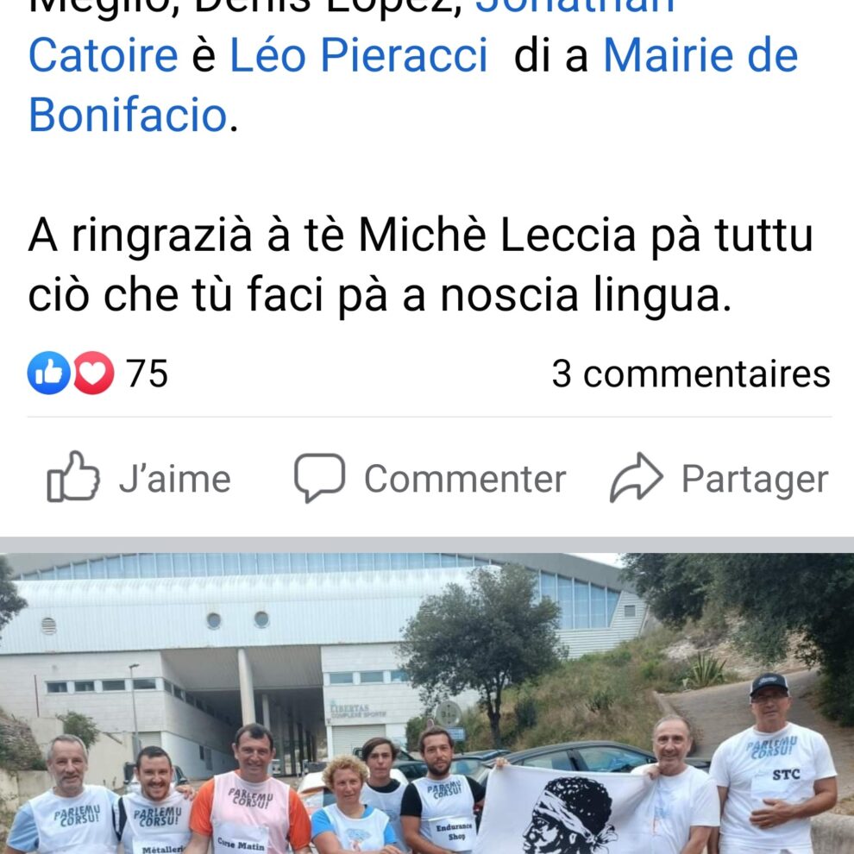Open the 3 commentaires link
Screen dimensions: 854x854
pyautogui.click(x=691, y=374)
